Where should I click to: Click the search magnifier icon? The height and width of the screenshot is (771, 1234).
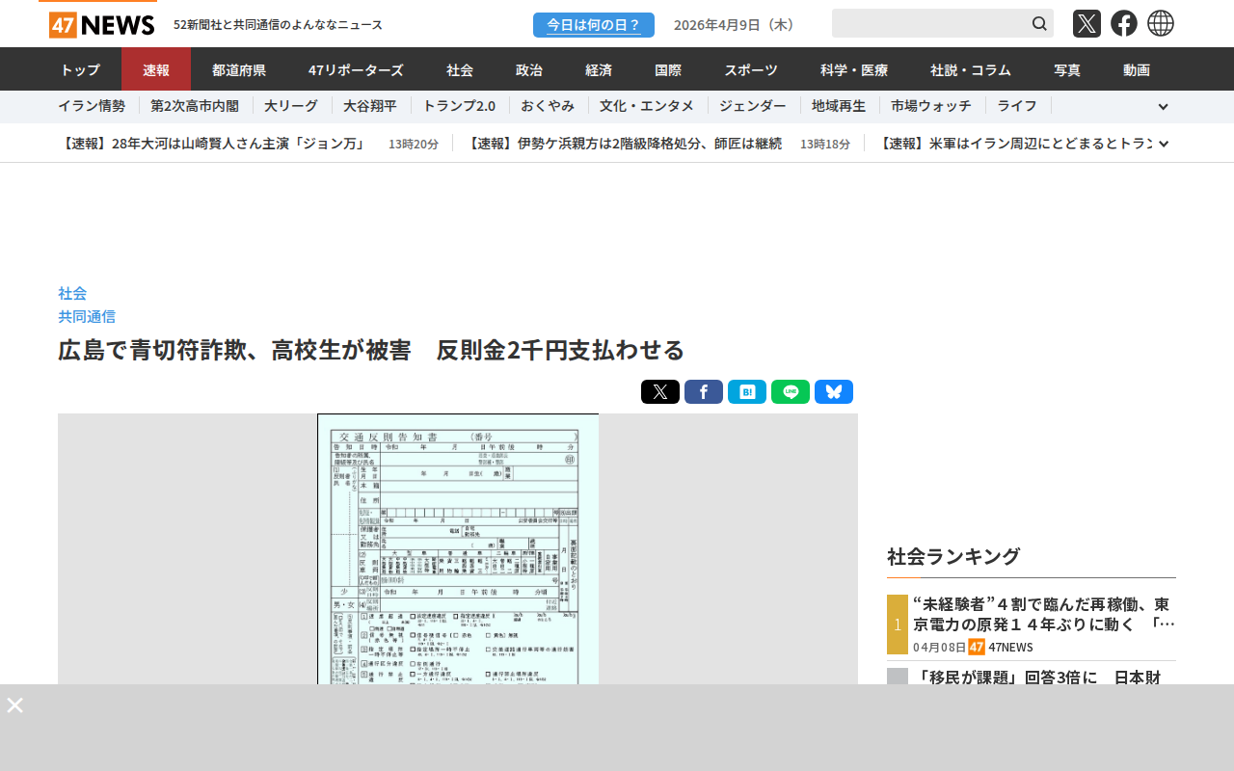click(1039, 23)
